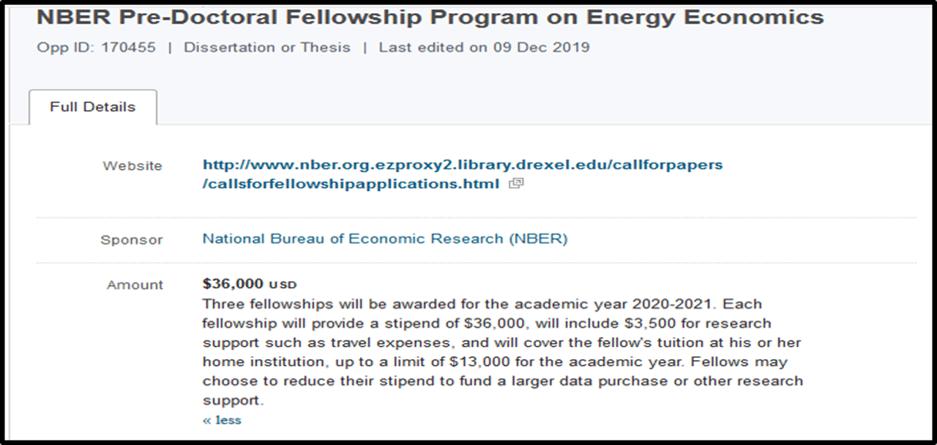The height and width of the screenshot is (445, 937).
Task: Click the line starting "choose to reduce their stipend"
Action: tap(502, 381)
